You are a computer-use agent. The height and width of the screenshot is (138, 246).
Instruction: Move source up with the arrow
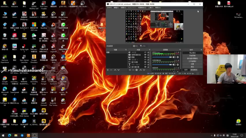pos(141,70)
